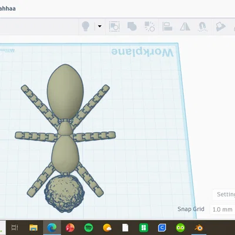Click the Settings button
Viewport: 235px width, 235px height.
coord(224,194)
